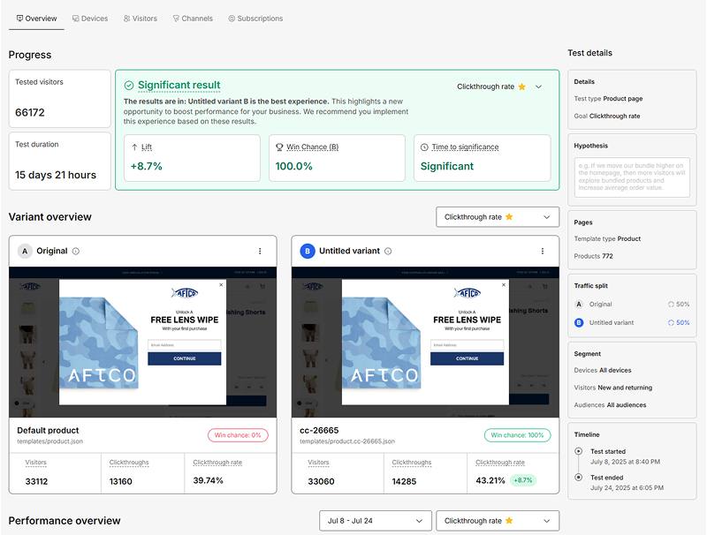Open Variant overview Clickthrough rate dropdown
707x535 pixels.
point(498,217)
